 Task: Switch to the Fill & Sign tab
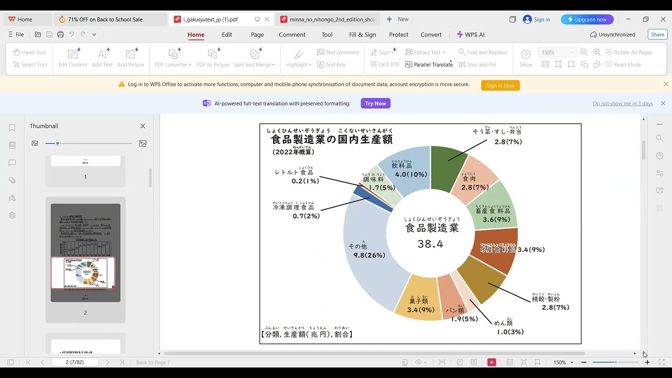(x=363, y=35)
